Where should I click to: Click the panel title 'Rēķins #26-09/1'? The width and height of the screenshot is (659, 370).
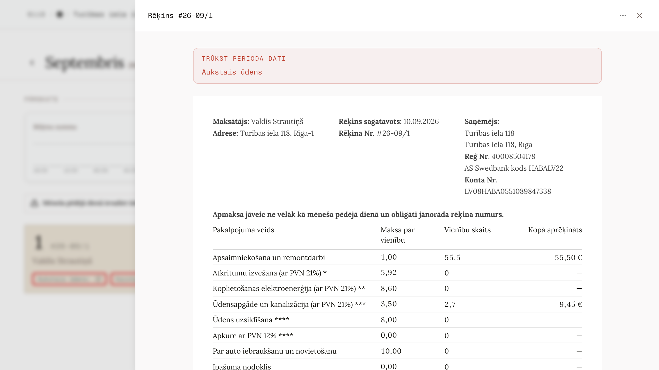(180, 16)
